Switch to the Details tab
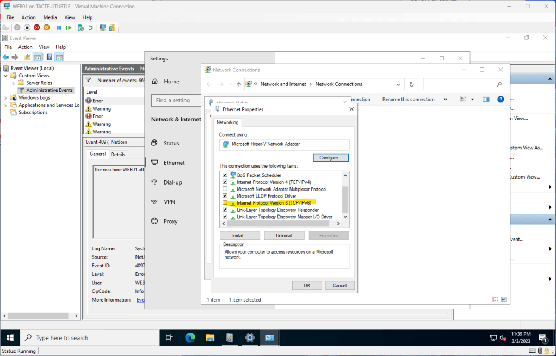Image resolution: width=556 pixels, height=356 pixels. [118, 155]
